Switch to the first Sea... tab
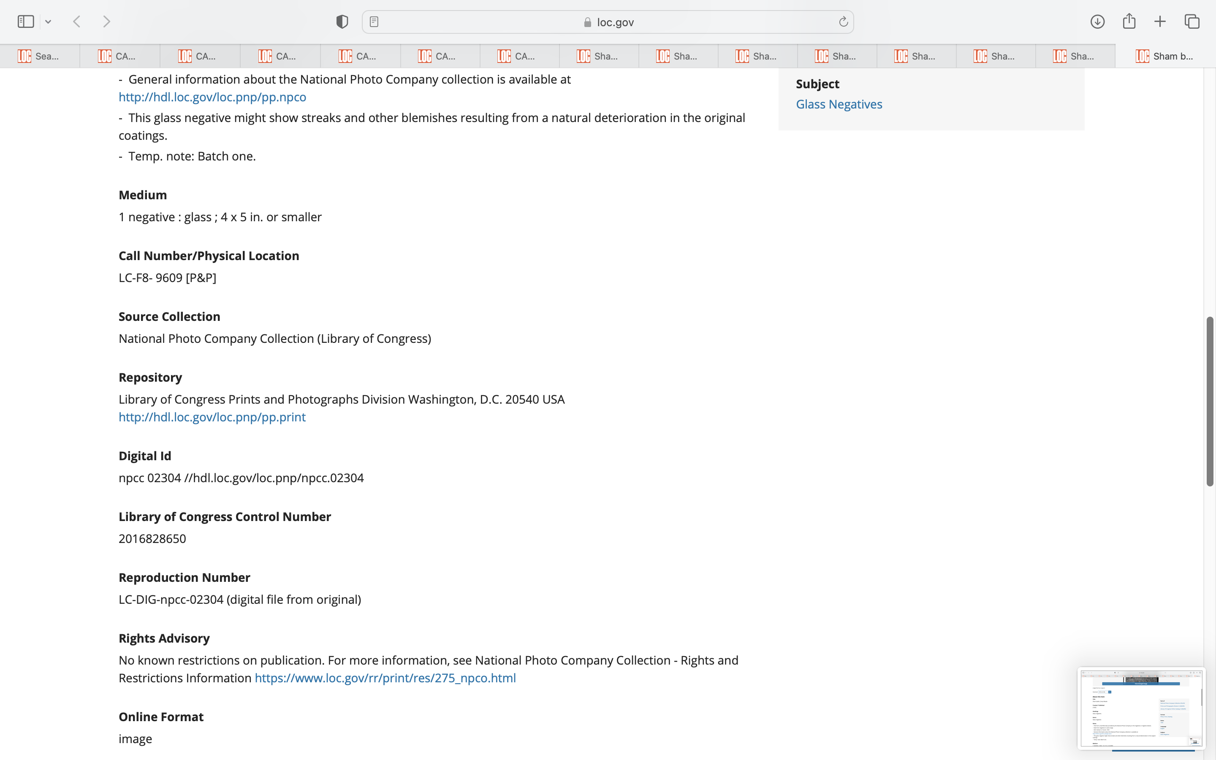The image size is (1216, 760). [x=39, y=56]
